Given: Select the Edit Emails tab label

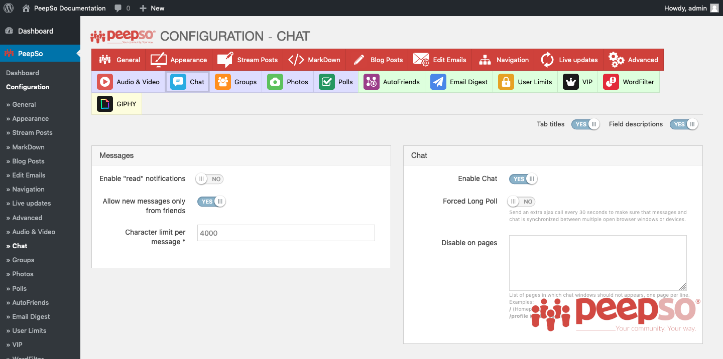Looking at the screenshot, I should pyautogui.click(x=449, y=60).
